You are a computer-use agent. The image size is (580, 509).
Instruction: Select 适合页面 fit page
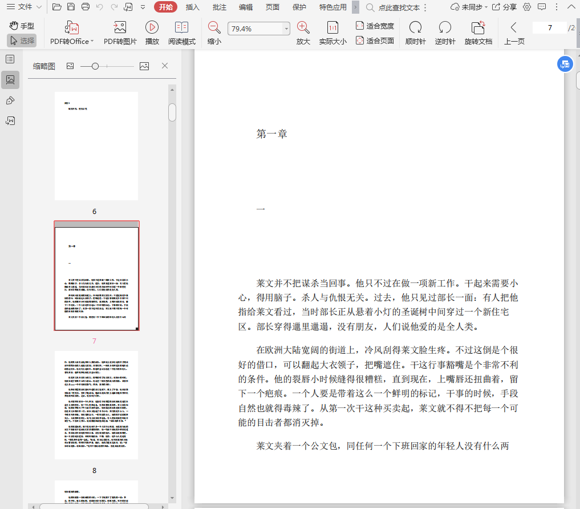tap(375, 41)
